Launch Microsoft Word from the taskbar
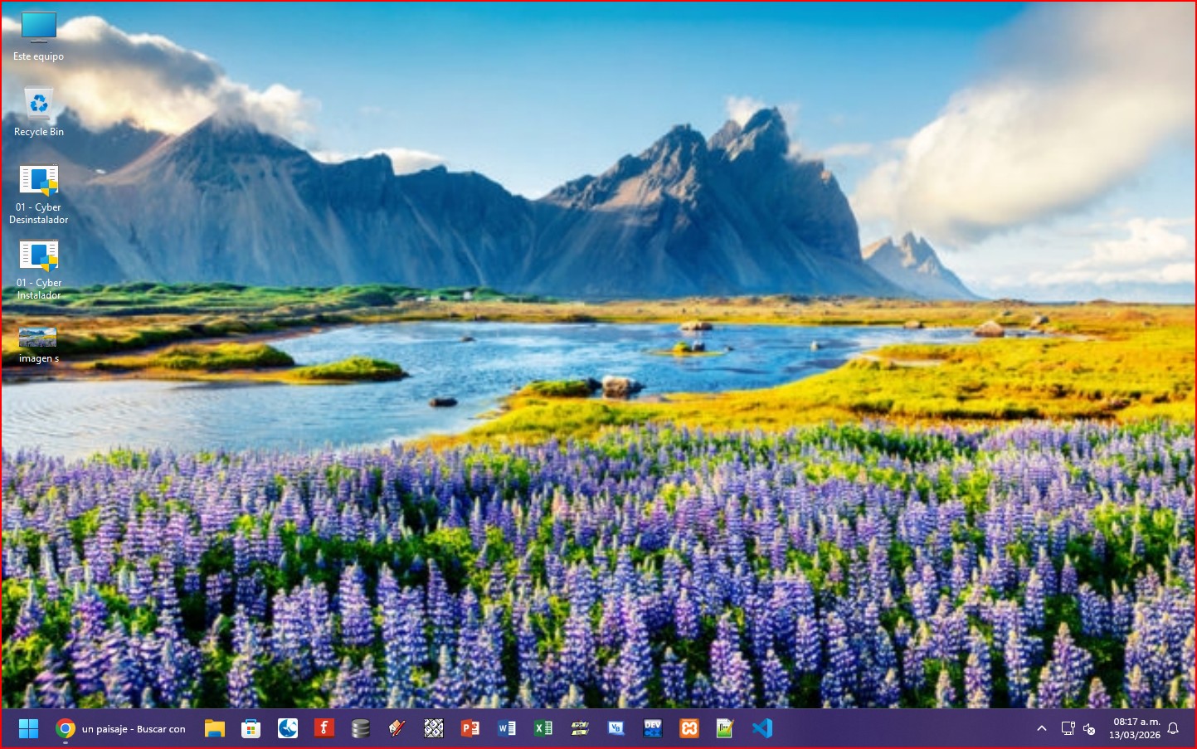 (507, 728)
